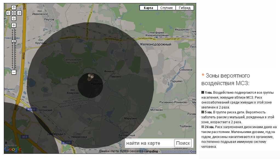Viewport: 280px width, 159px height.
Task: Click the Поиск search button
Action: (183, 143)
